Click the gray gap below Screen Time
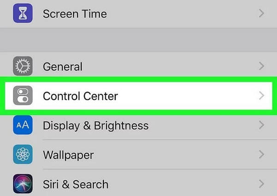 tap(138, 40)
